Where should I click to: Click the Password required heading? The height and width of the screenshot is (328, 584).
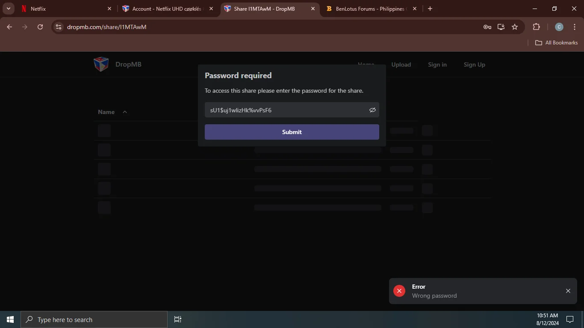click(x=238, y=76)
